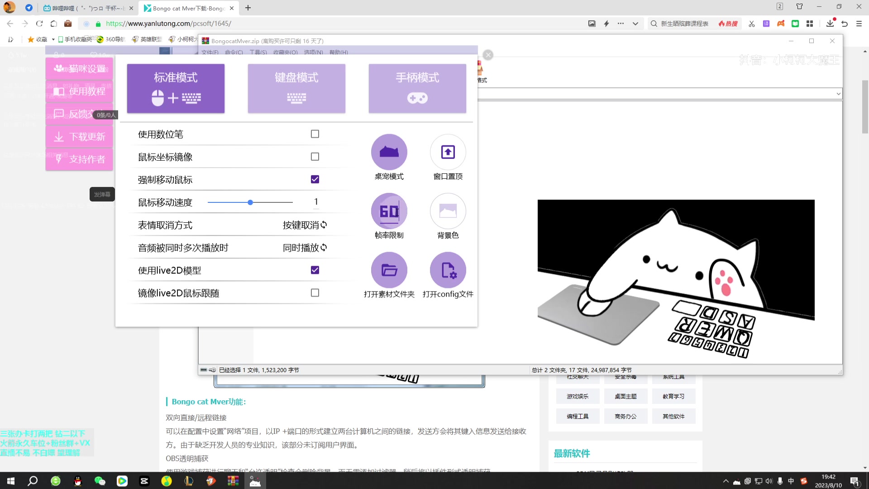Enable 镜像live2D鼠标跟随 checkbox
Viewport: 869px width, 489px height.
[315, 292]
